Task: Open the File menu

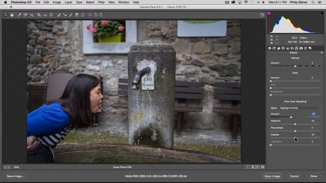Action: coord(38,2)
